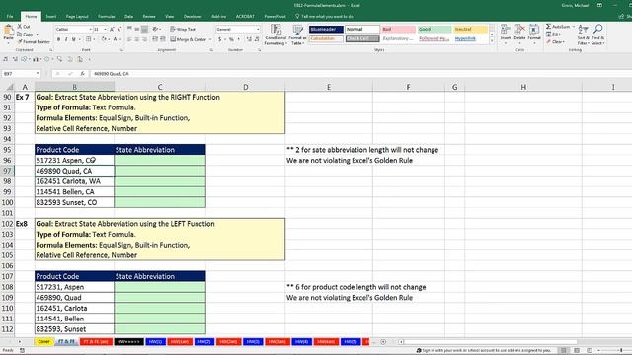Click the Increase Font Size icon
The width and height of the screenshot is (632, 355).
point(112,29)
